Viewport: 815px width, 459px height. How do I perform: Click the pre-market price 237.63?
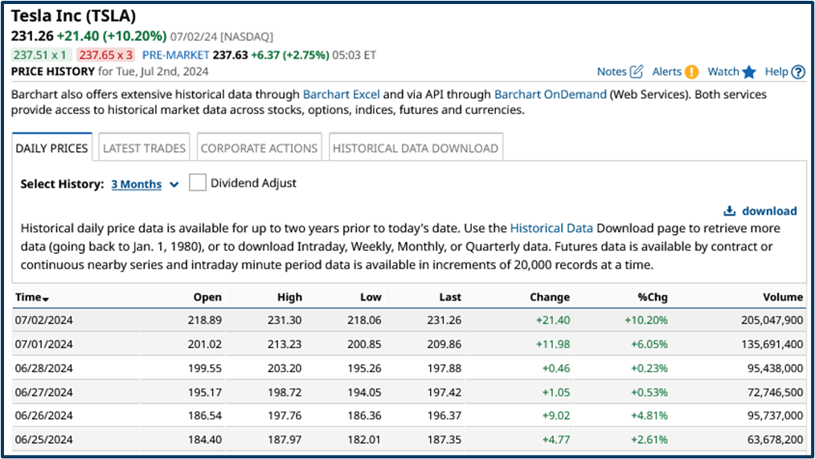(x=230, y=55)
